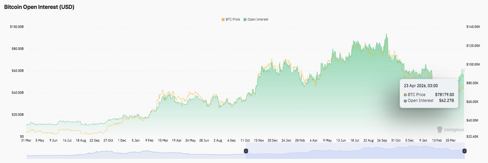The height and width of the screenshot is (163, 488).
Task: Click the 11 Oct x-axis date label
Action: click(x=246, y=140)
